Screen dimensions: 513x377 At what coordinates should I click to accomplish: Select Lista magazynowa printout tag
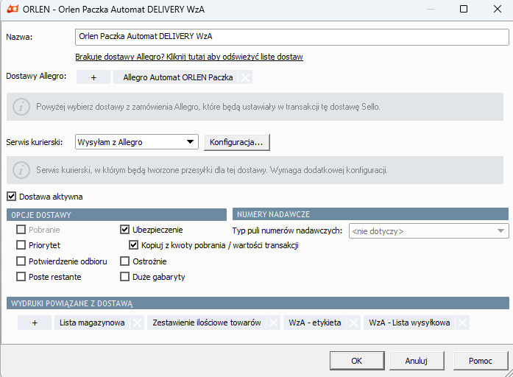pyautogui.click(x=92, y=323)
